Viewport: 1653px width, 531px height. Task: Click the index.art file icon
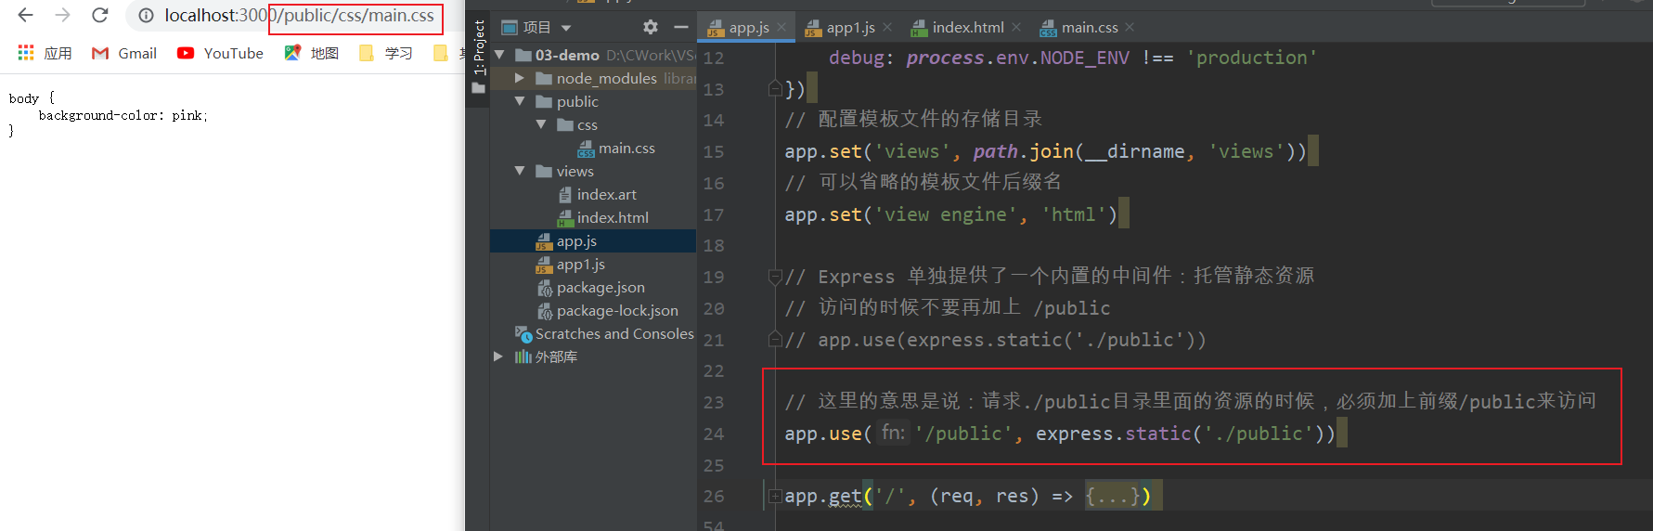[x=565, y=194]
